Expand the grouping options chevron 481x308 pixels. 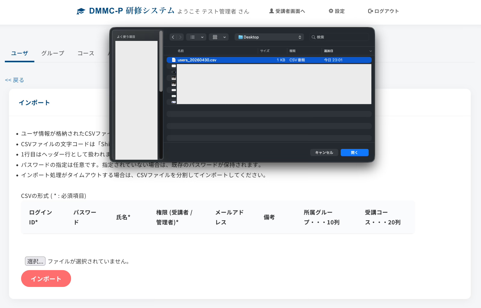pyautogui.click(x=224, y=37)
